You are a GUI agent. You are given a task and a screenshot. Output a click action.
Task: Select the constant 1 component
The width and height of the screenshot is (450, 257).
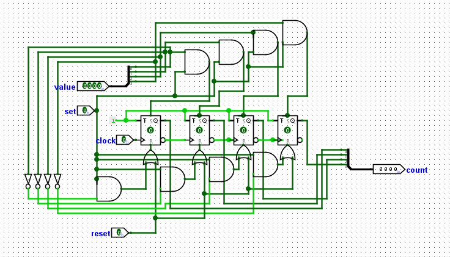click(x=112, y=121)
